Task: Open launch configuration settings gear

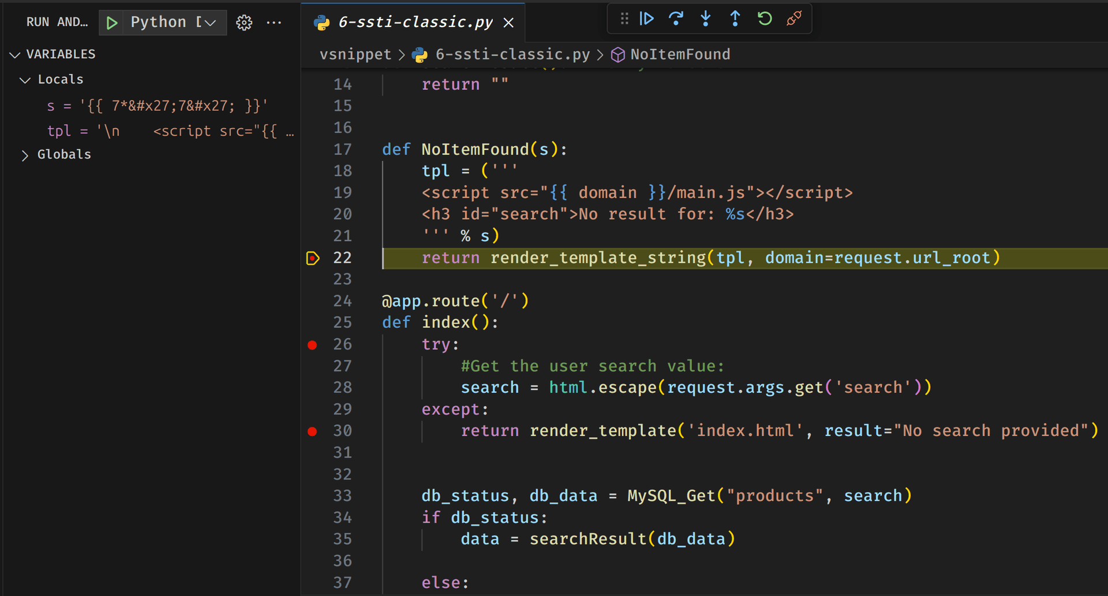Action: [244, 22]
